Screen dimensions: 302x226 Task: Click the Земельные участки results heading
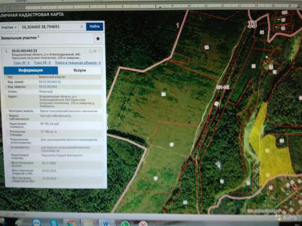point(19,38)
